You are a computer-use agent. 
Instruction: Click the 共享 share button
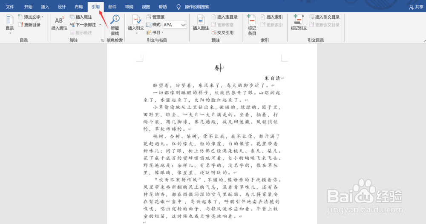click(x=416, y=7)
